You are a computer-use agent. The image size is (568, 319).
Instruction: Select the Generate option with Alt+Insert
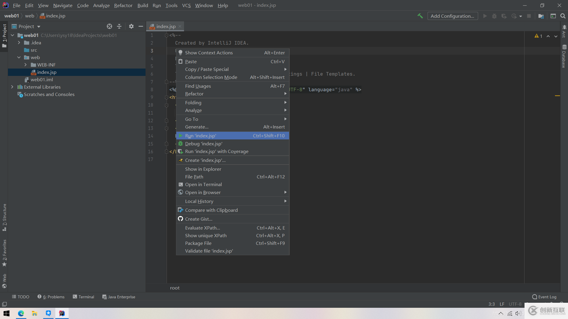coord(197,127)
